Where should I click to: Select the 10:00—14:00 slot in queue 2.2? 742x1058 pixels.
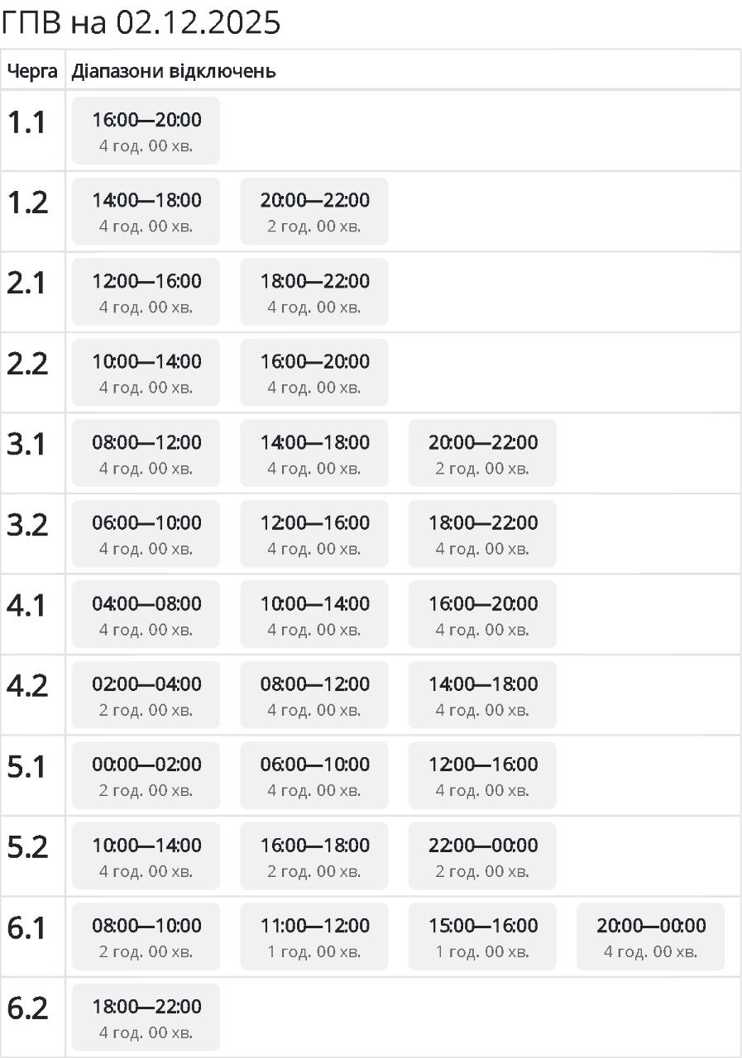click(x=146, y=373)
